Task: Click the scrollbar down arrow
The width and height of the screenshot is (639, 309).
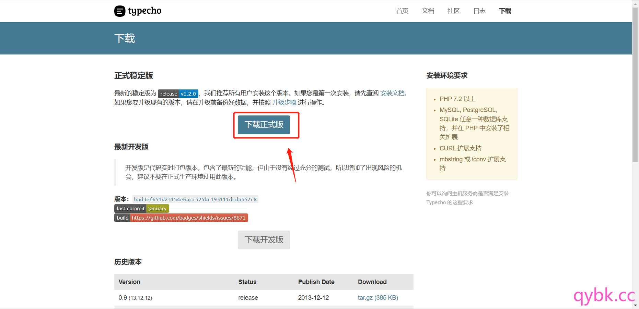Action: 635,305
